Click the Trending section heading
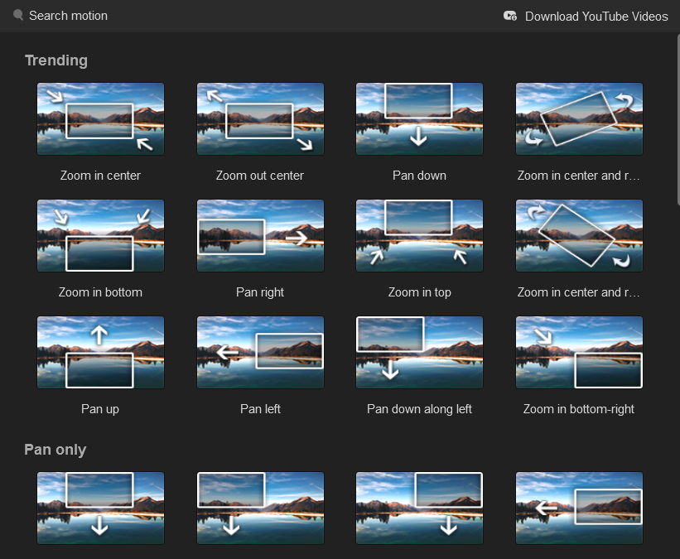Viewport: 680px width, 559px height. tap(56, 60)
